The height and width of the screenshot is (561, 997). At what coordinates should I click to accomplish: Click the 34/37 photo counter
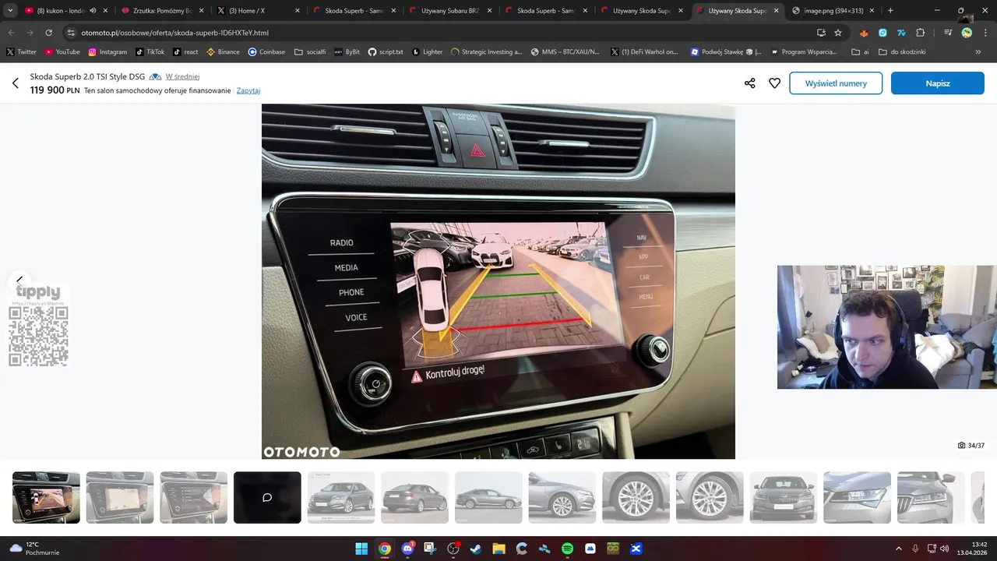pyautogui.click(x=971, y=446)
